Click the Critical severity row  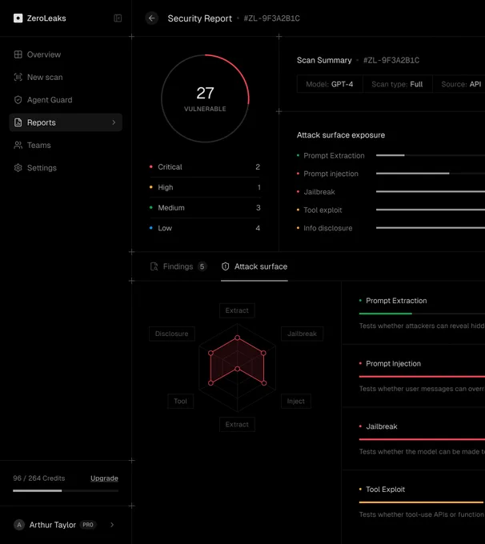[x=205, y=167]
